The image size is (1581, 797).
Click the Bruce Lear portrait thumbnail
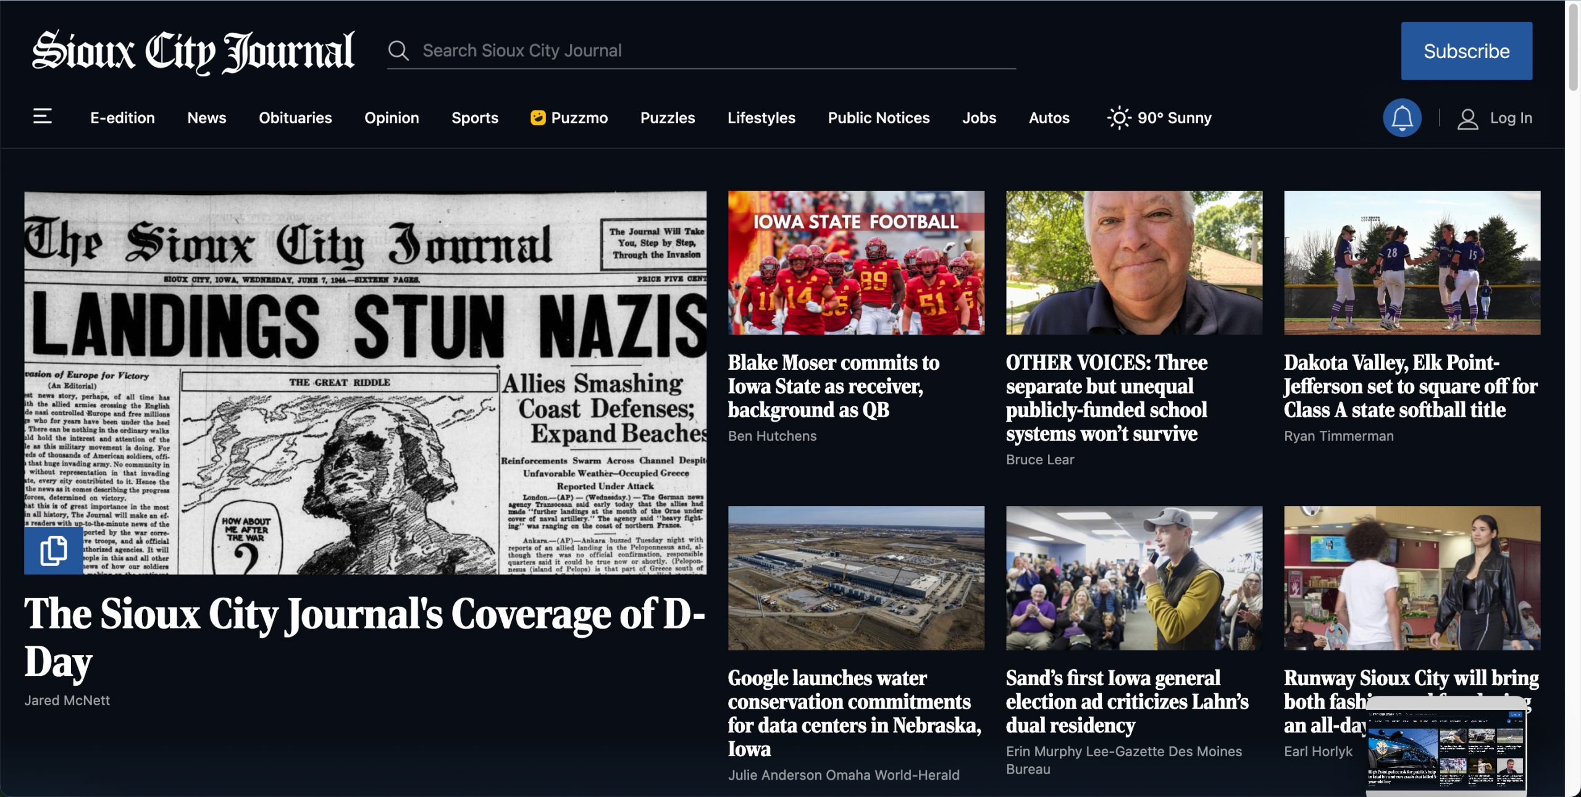[x=1134, y=262]
